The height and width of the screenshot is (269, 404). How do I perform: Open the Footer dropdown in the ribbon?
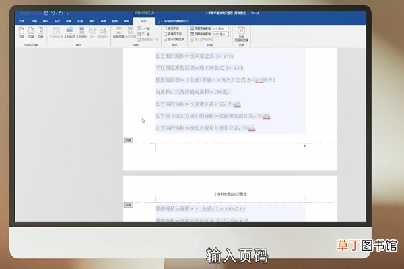(x=31, y=33)
